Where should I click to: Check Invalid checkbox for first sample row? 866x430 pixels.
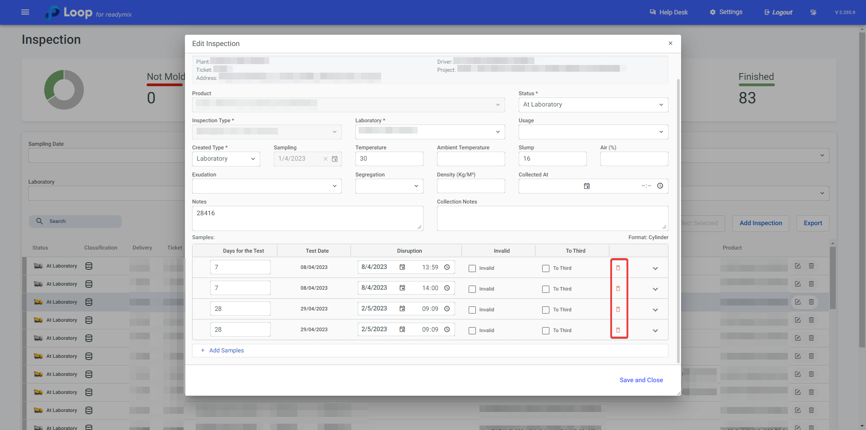tap(472, 268)
